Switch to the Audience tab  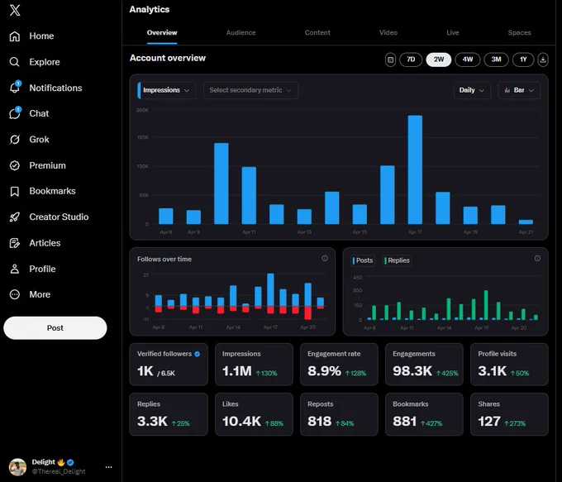click(x=241, y=32)
